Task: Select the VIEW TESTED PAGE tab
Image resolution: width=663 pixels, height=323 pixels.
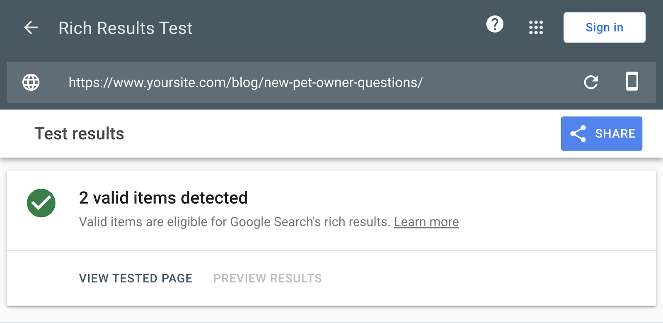Action: click(135, 278)
